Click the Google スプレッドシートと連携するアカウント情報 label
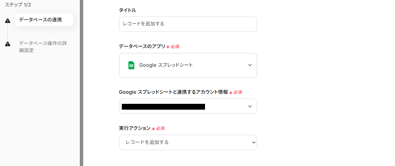The image size is (395, 166). (173, 92)
